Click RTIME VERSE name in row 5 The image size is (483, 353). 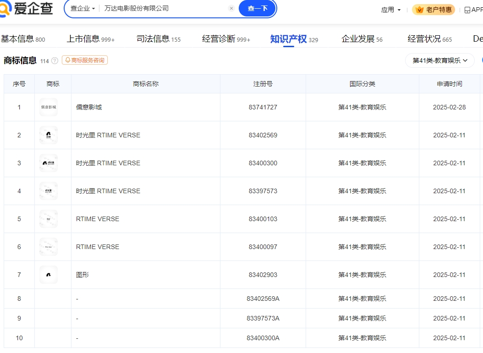pos(97,219)
